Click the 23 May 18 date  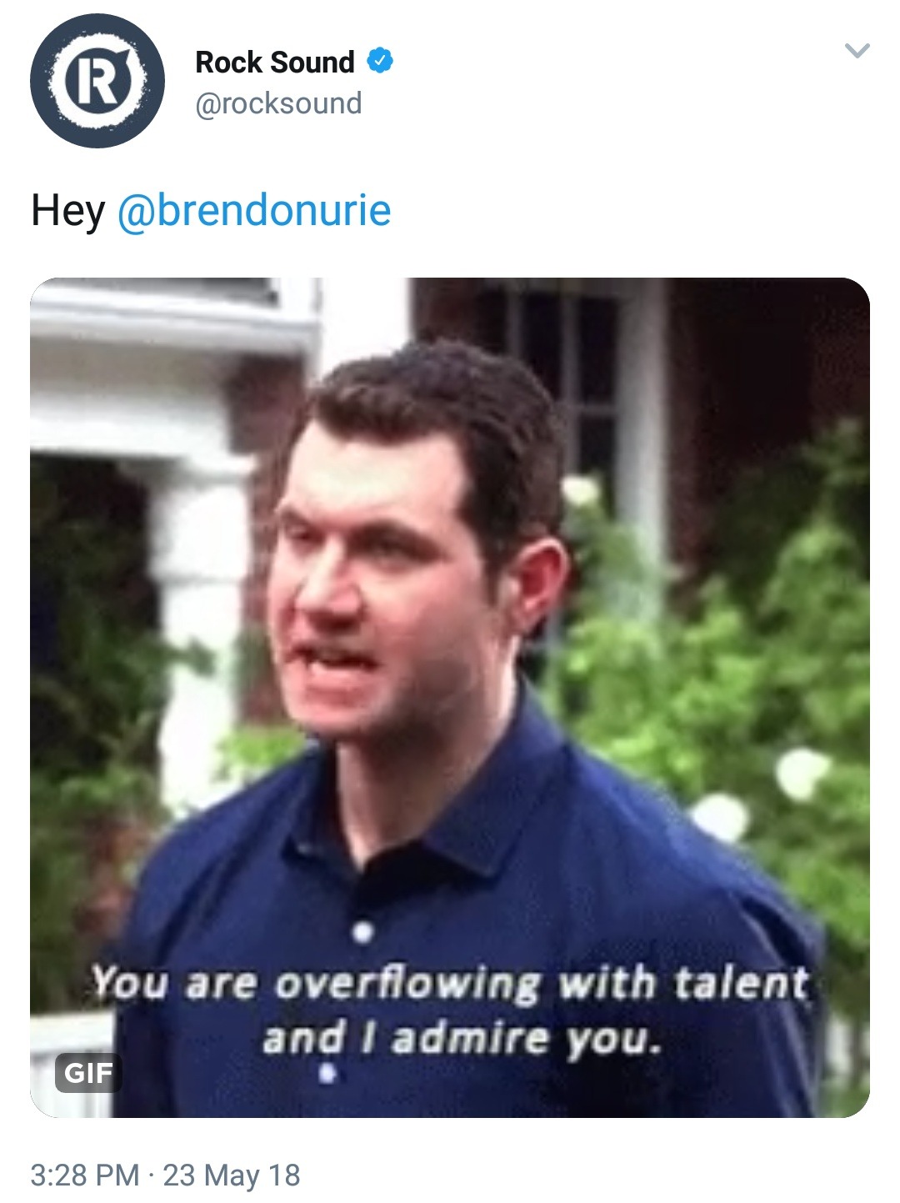(232, 1175)
